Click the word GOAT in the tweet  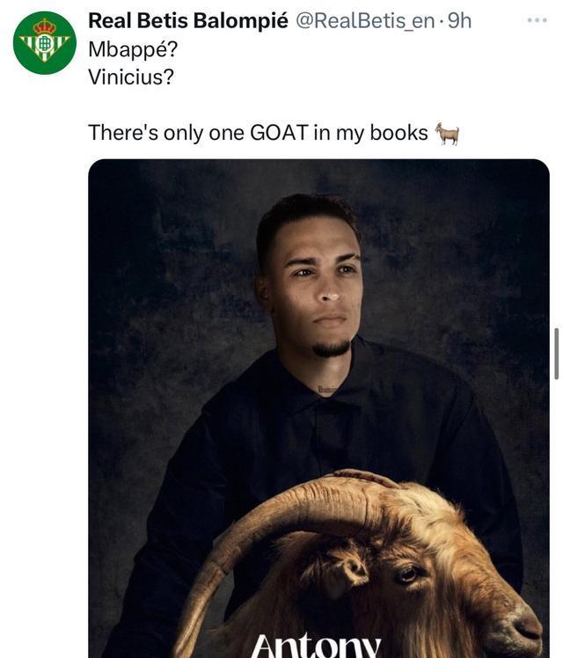click(279, 133)
